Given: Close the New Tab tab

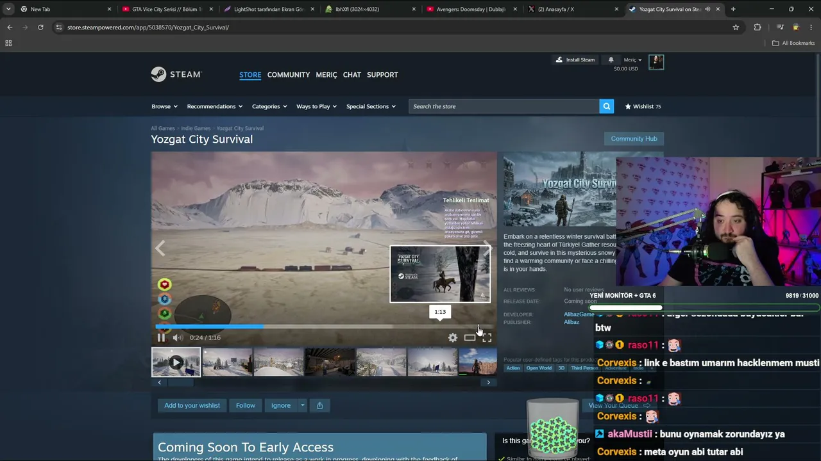Looking at the screenshot, I should (x=109, y=9).
